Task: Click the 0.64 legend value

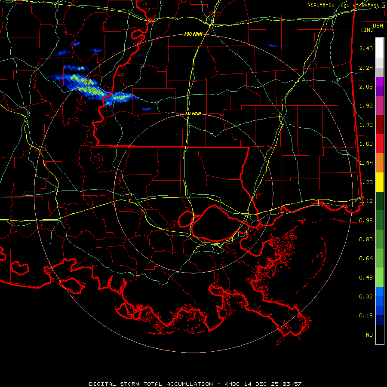Action: tap(366, 258)
